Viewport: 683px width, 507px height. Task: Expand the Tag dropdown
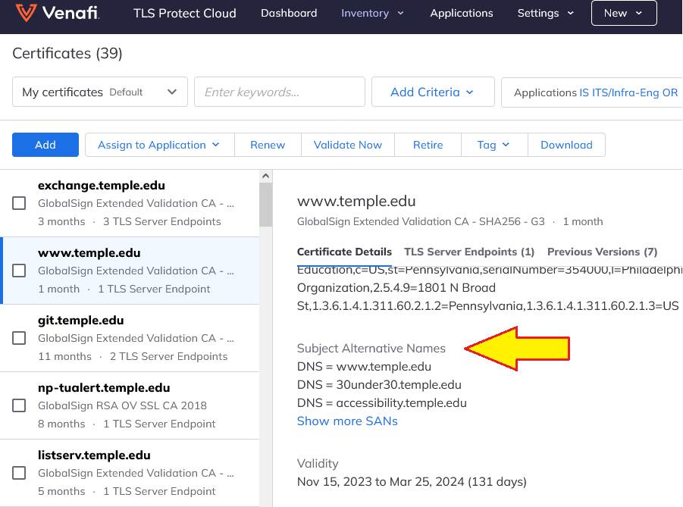coord(493,145)
